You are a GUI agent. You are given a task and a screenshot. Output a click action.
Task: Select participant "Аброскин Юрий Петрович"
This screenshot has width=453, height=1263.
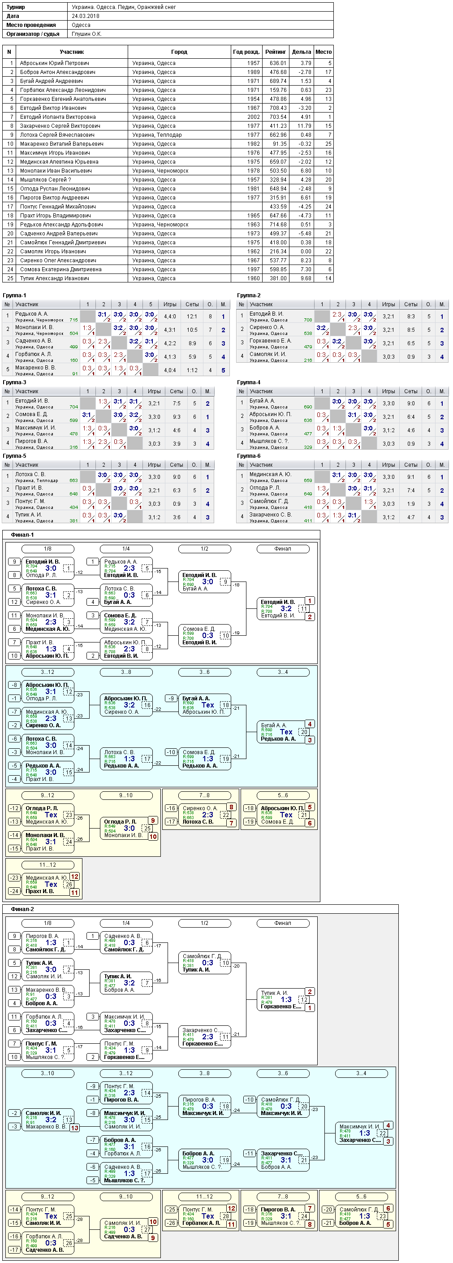[54, 63]
